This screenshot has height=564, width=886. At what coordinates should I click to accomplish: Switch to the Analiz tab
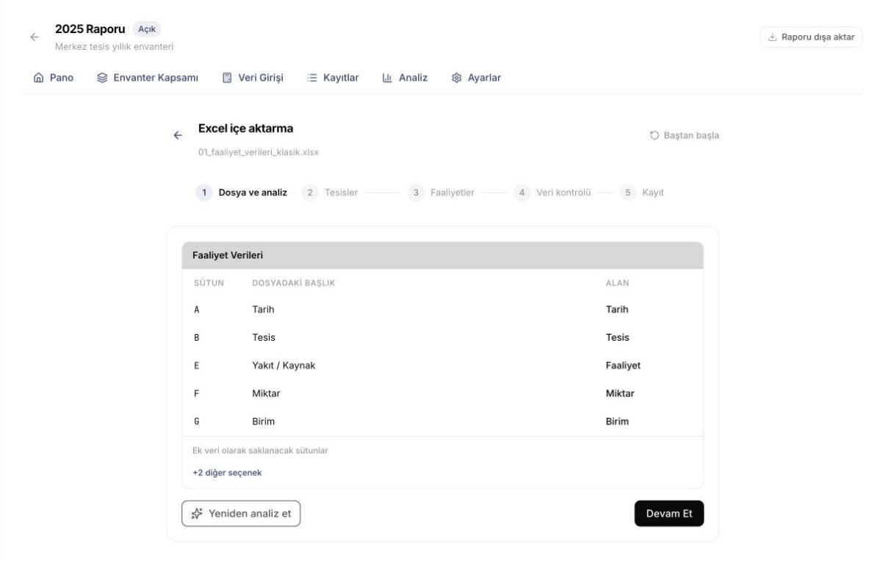405,78
